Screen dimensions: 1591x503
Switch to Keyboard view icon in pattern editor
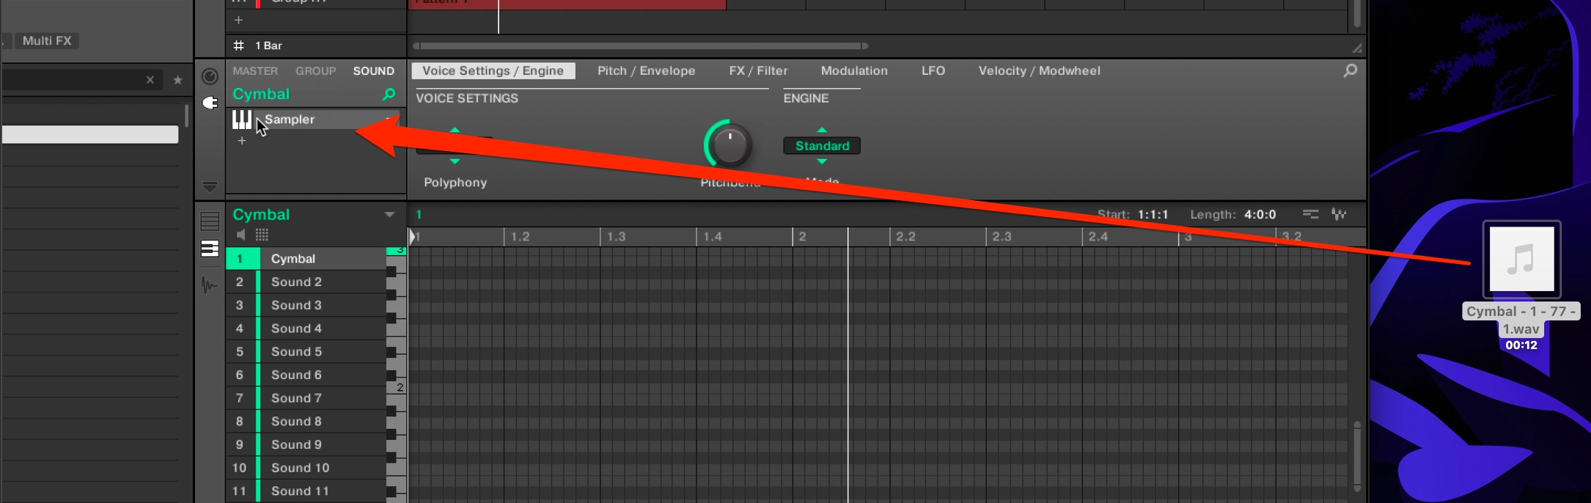point(210,249)
